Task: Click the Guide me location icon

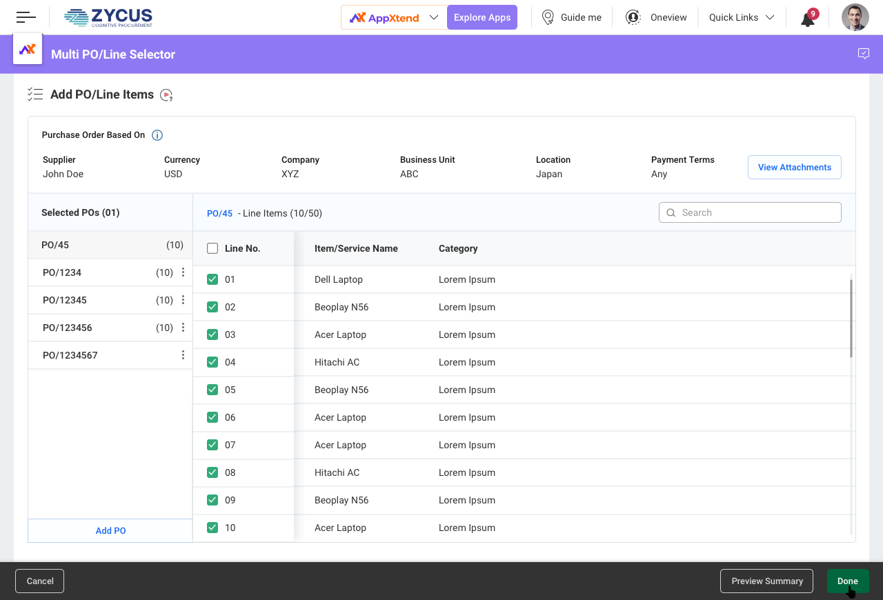Action: [548, 17]
